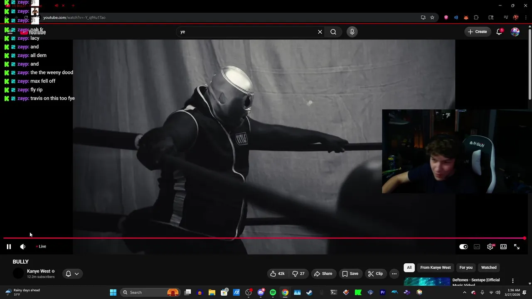Open more actions ellipsis under video

[x=394, y=274]
